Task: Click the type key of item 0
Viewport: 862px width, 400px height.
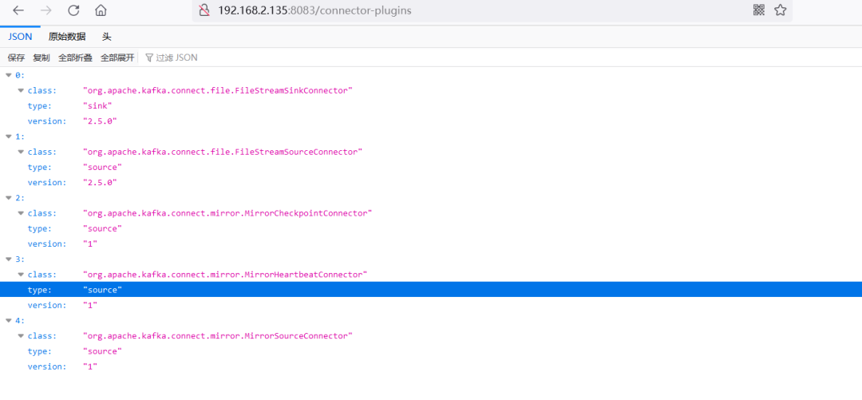Action: tap(40, 105)
